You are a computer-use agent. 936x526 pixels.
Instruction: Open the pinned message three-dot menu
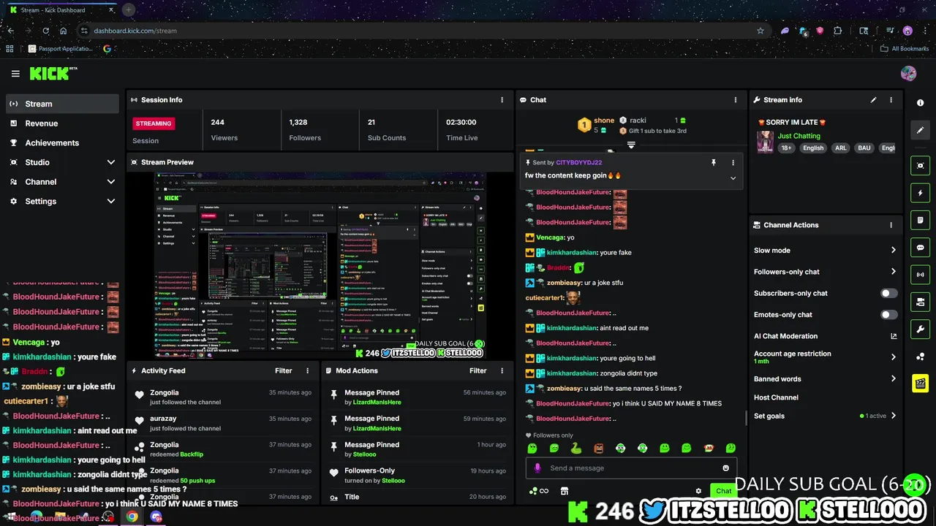click(x=733, y=163)
